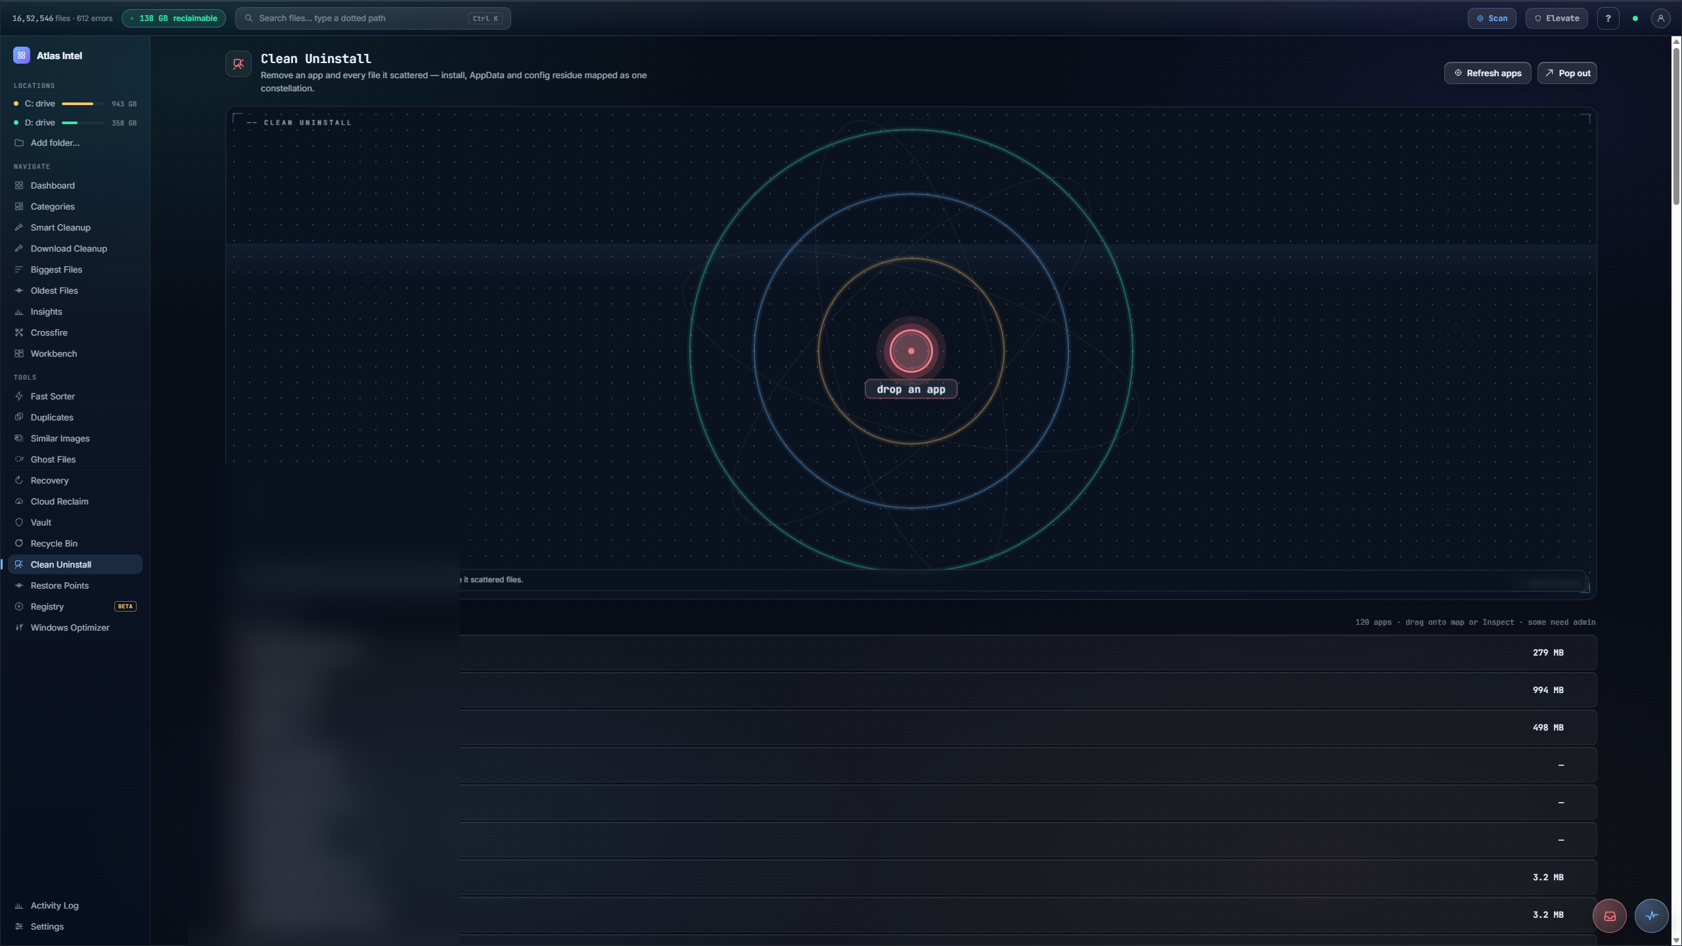
Task: Open the Registry beta tool
Action: tap(75, 606)
